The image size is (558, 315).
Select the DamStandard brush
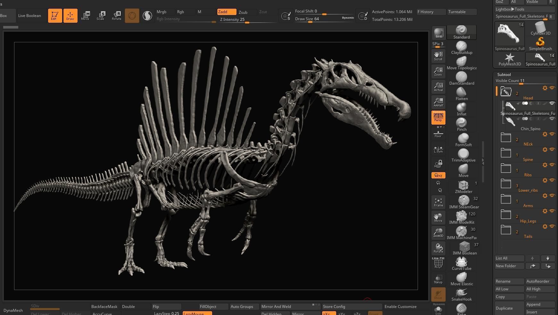pyautogui.click(x=462, y=79)
